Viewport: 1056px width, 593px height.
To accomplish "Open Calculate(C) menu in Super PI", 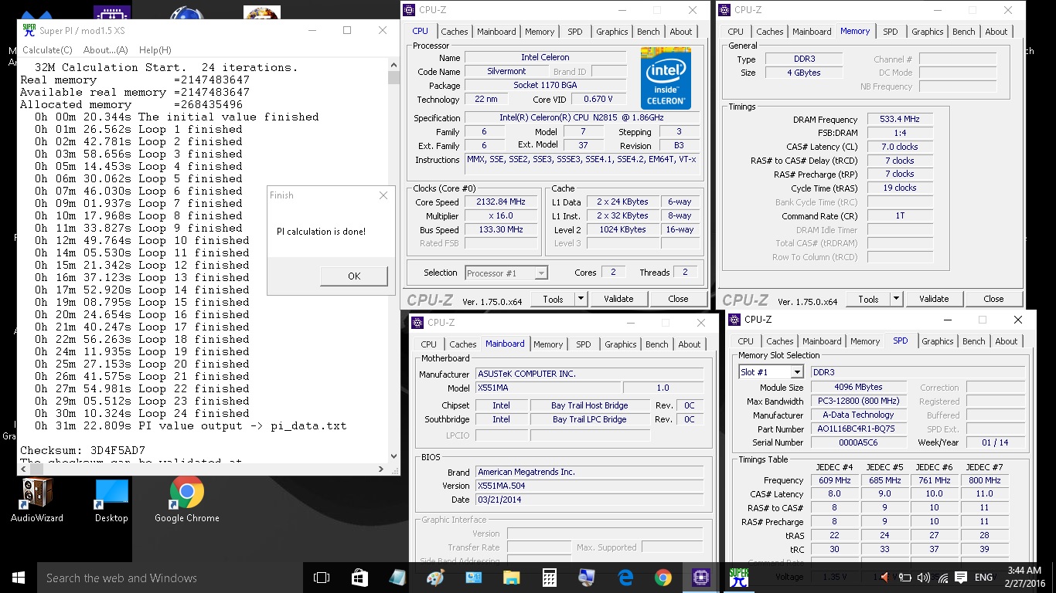I will coord(47,50).
